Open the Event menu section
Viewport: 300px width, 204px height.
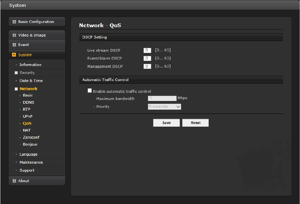(37, 45)
